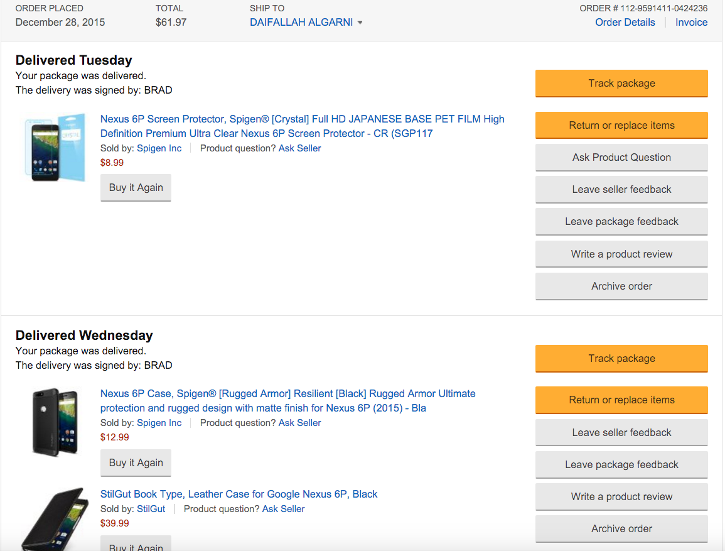The height and width of the screenshot is (551, 725).
Task: Open the Spigen Rugged Armor case thumbnail
Action: click(55, 422)
